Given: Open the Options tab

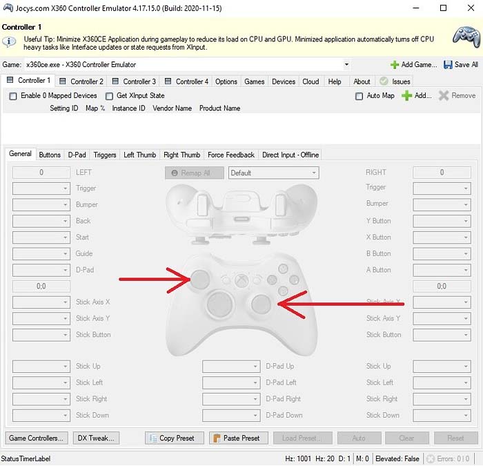Looking at the screenshot, I should 226,81.
